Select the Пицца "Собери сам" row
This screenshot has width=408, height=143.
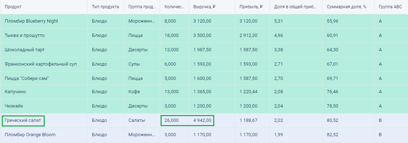[x=204, y=78]
